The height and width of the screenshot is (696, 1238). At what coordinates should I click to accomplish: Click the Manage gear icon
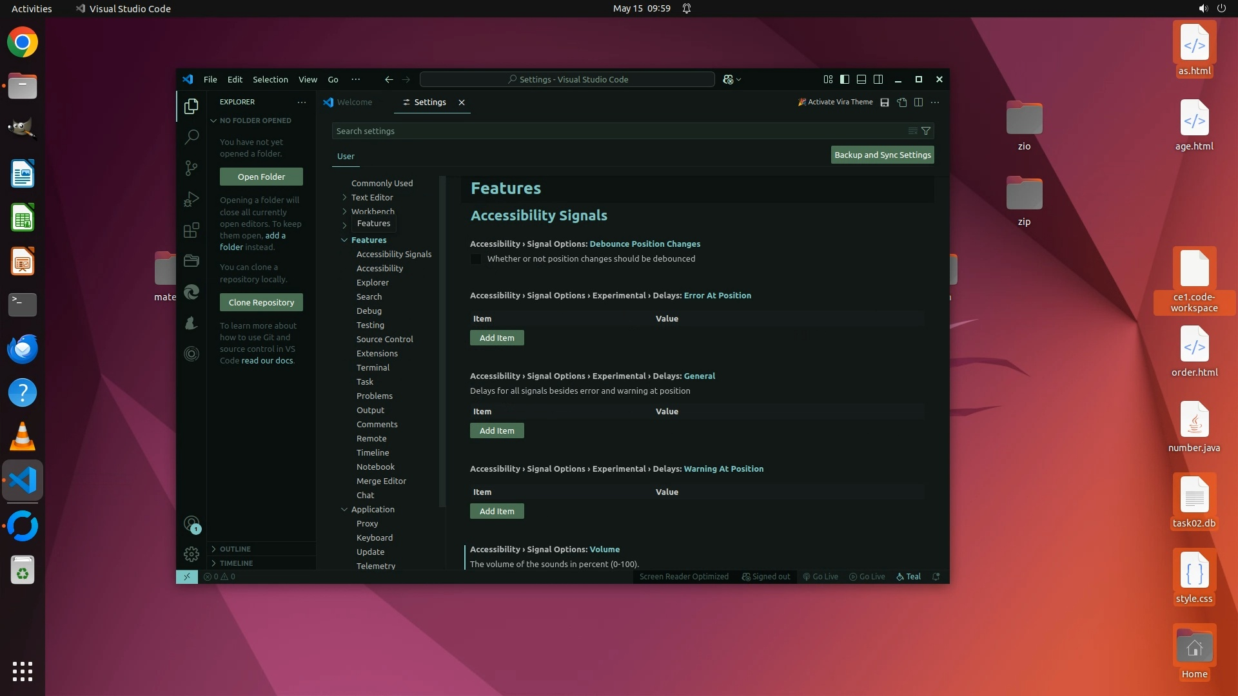(192, 554)
